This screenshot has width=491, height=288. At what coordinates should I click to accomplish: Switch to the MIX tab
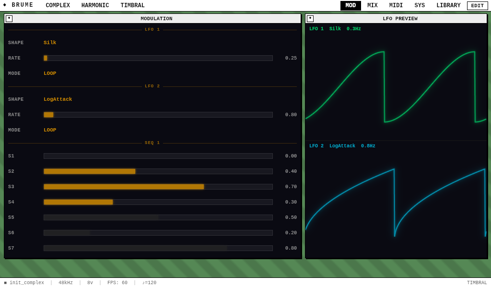[x=373, y=6]
